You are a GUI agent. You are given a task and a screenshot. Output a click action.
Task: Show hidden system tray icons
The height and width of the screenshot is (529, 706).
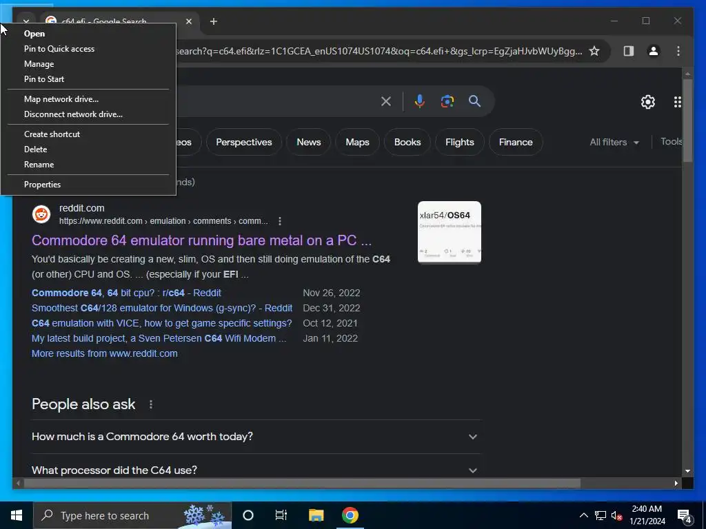pyautogui.click(x=583, y=515)
